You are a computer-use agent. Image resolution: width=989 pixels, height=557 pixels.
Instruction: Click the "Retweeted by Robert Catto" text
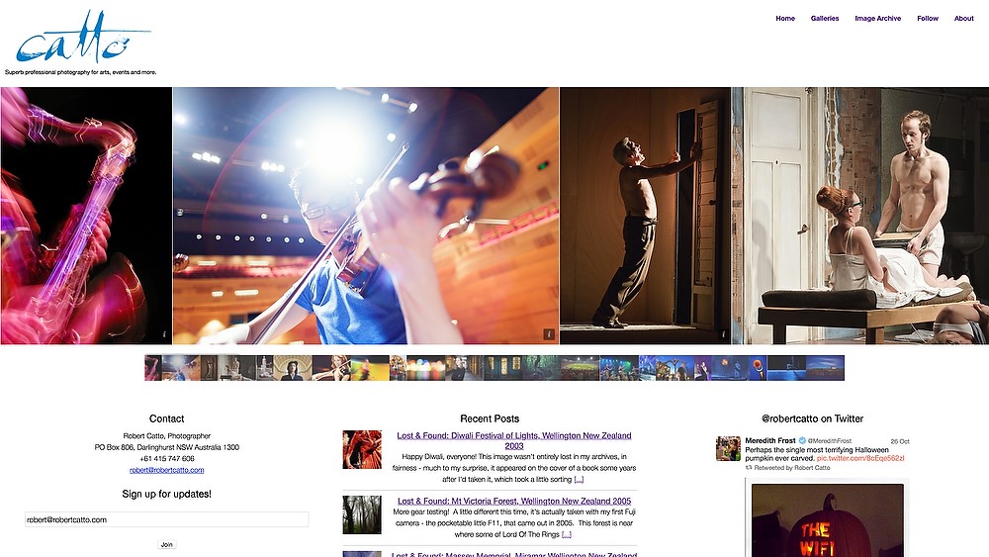tap(792, 468)
